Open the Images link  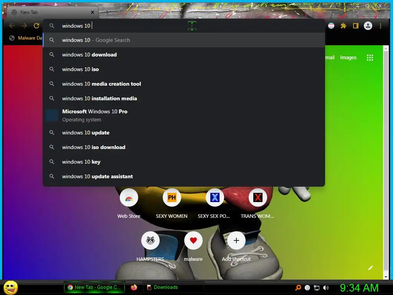348,58
